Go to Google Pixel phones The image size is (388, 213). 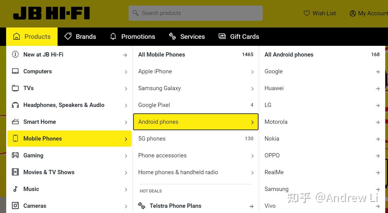click(196, 105)
